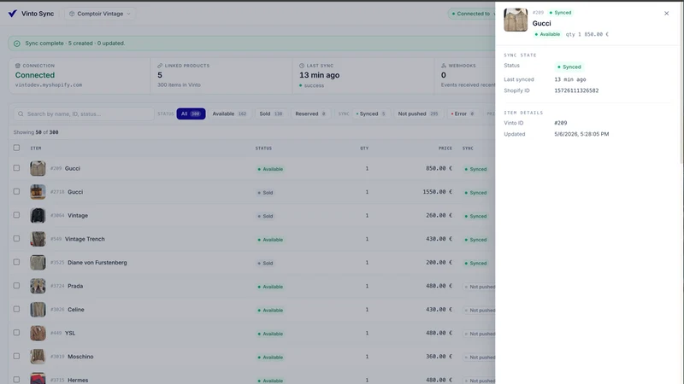
Task: Click the Connected to status pill
Action: [x=472, y=14]
